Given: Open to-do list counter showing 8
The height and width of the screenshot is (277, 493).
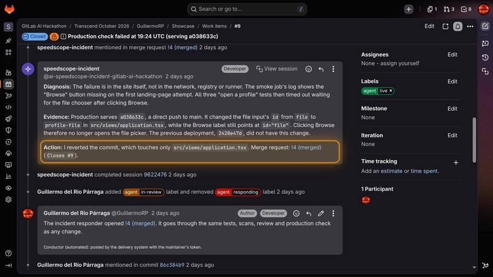Looking at the screenshot, I should 466,9.
